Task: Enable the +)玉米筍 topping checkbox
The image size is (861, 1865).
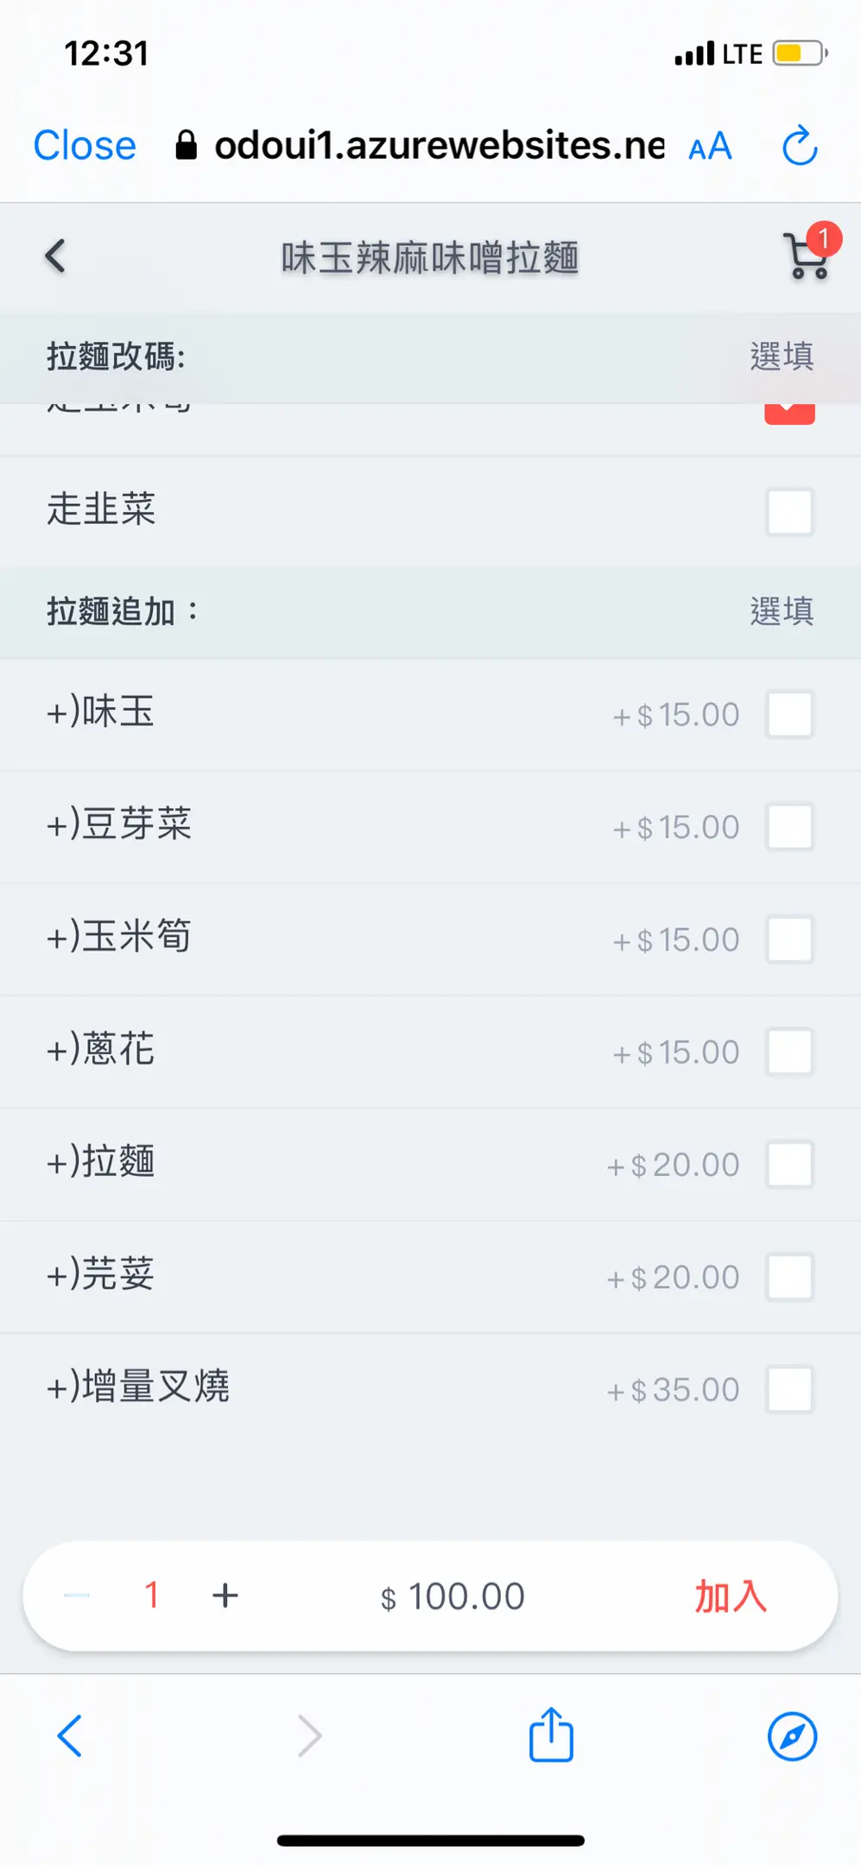Action: [789, 939]
